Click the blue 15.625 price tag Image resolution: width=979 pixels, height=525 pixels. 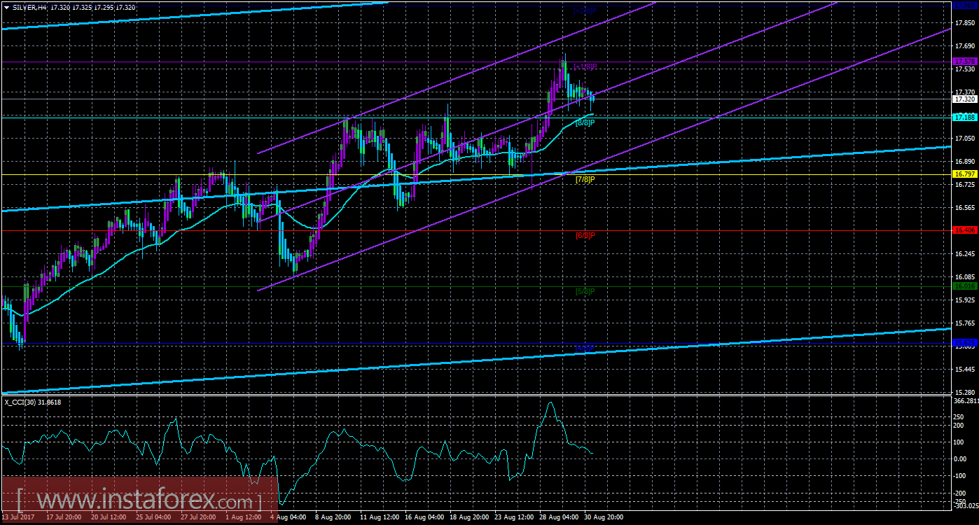(x=964, y=343)
